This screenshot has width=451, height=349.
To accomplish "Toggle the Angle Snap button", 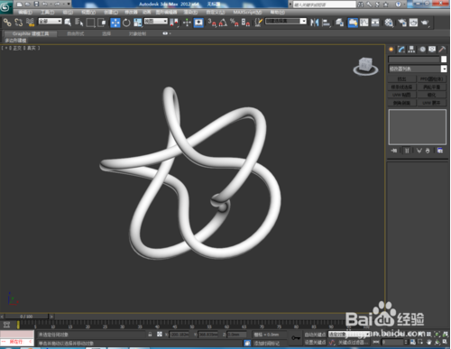I will [223, 23].
